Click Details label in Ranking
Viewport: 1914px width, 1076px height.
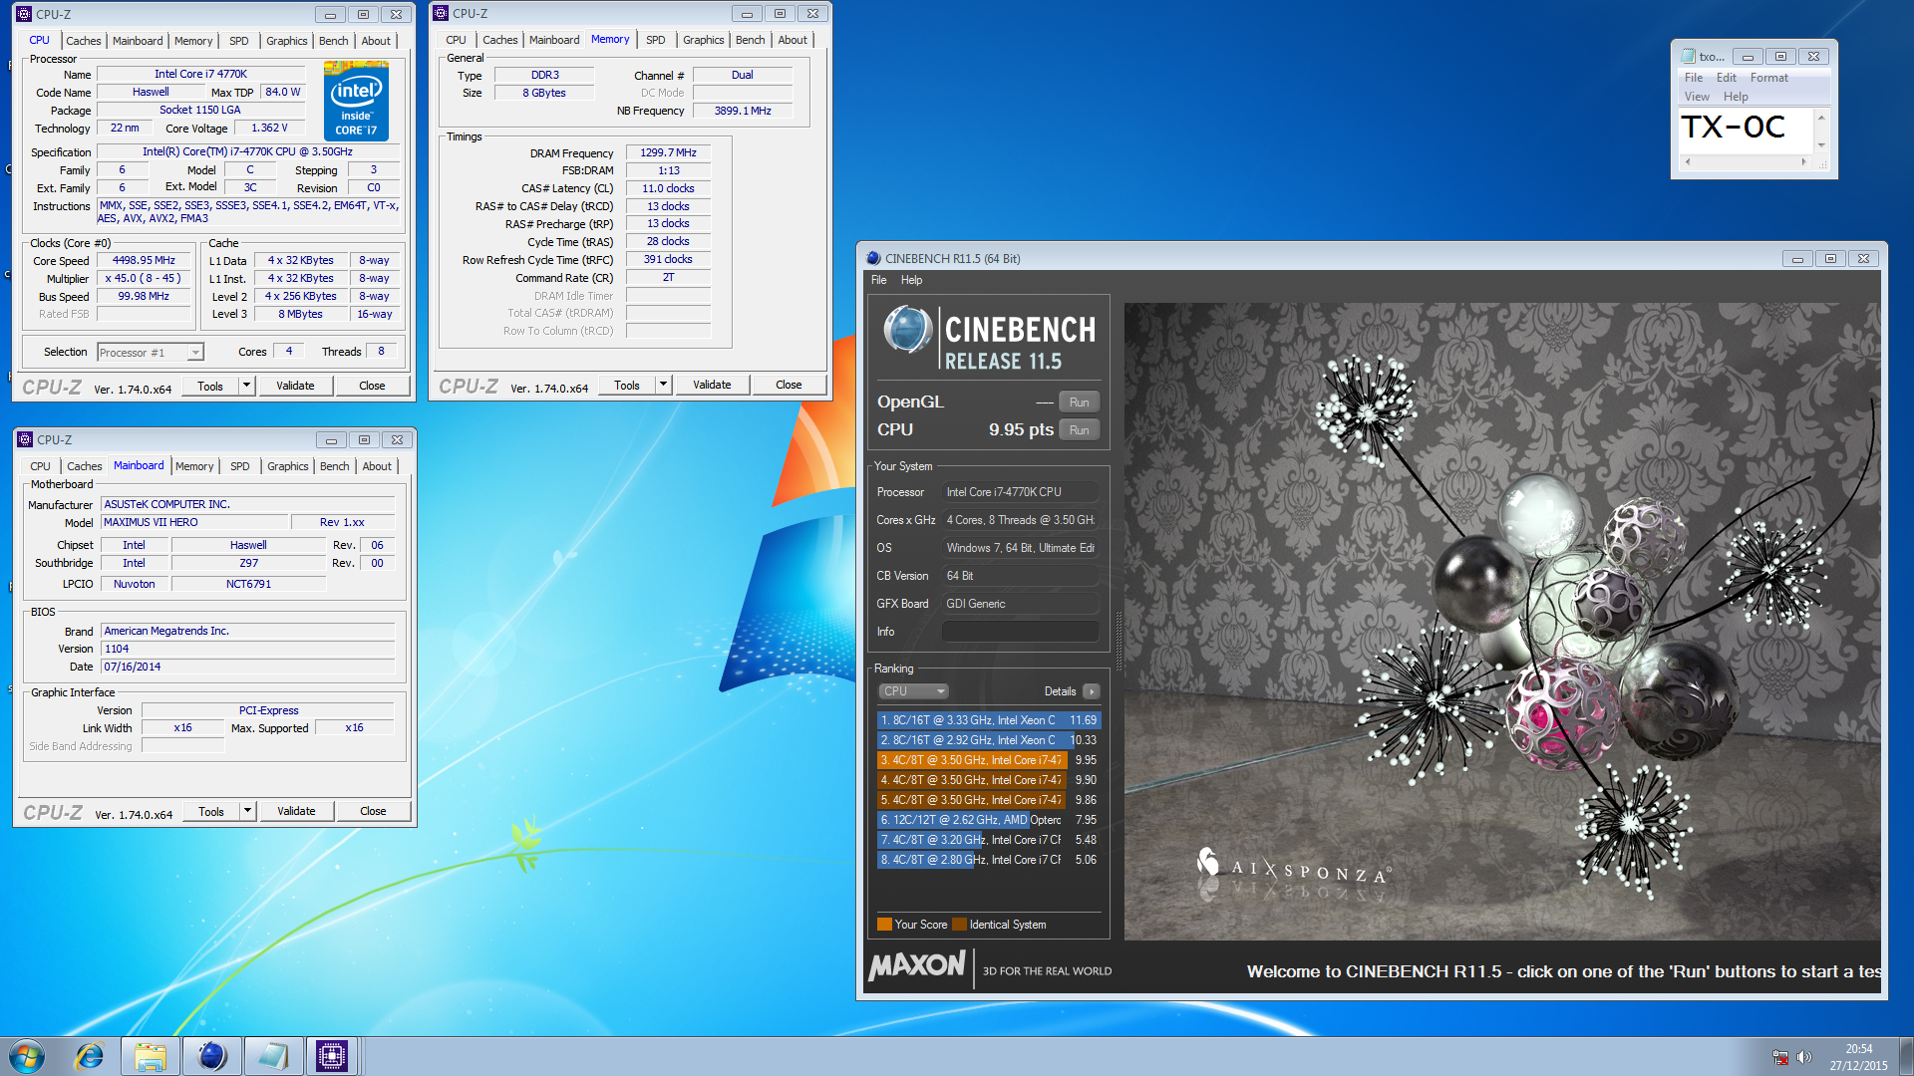1060,691
